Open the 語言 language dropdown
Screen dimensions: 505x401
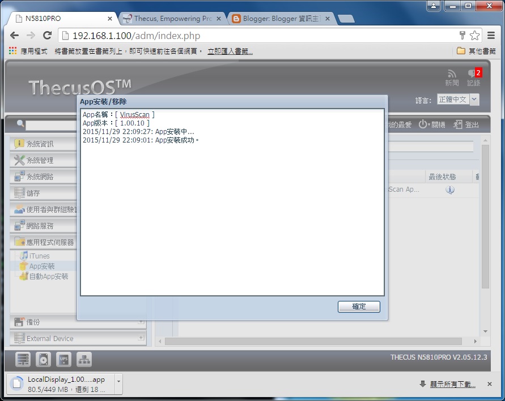tap(458, 100)
